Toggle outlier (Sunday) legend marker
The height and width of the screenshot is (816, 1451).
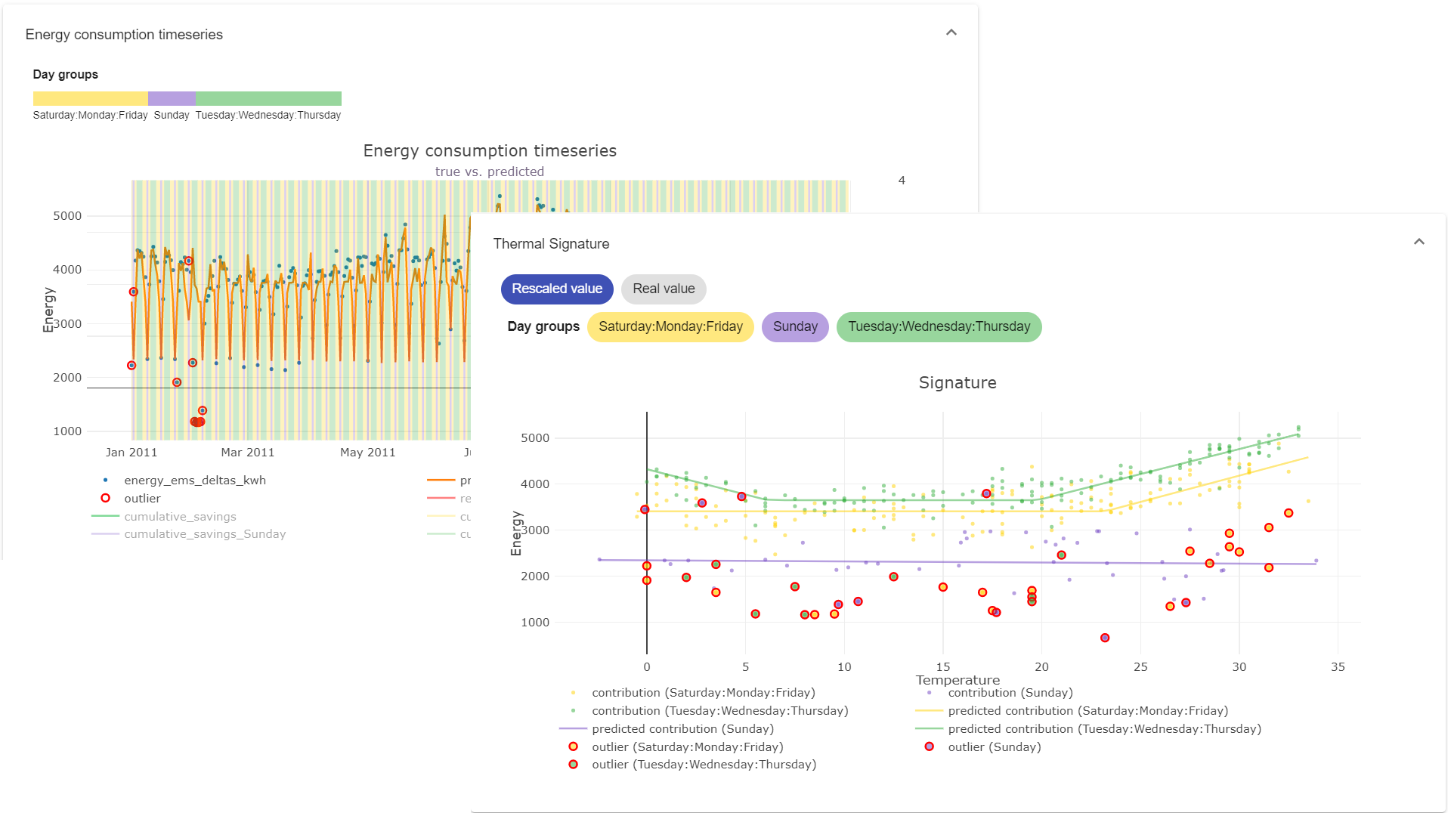(x=994, y=747)
